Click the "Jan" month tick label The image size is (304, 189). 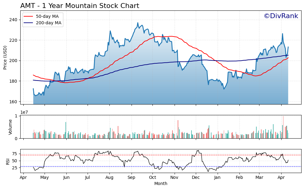217,178
